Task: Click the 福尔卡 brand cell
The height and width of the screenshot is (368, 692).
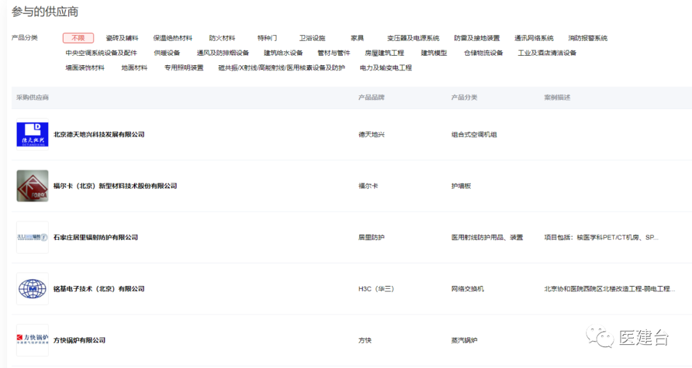Action: 368,186
